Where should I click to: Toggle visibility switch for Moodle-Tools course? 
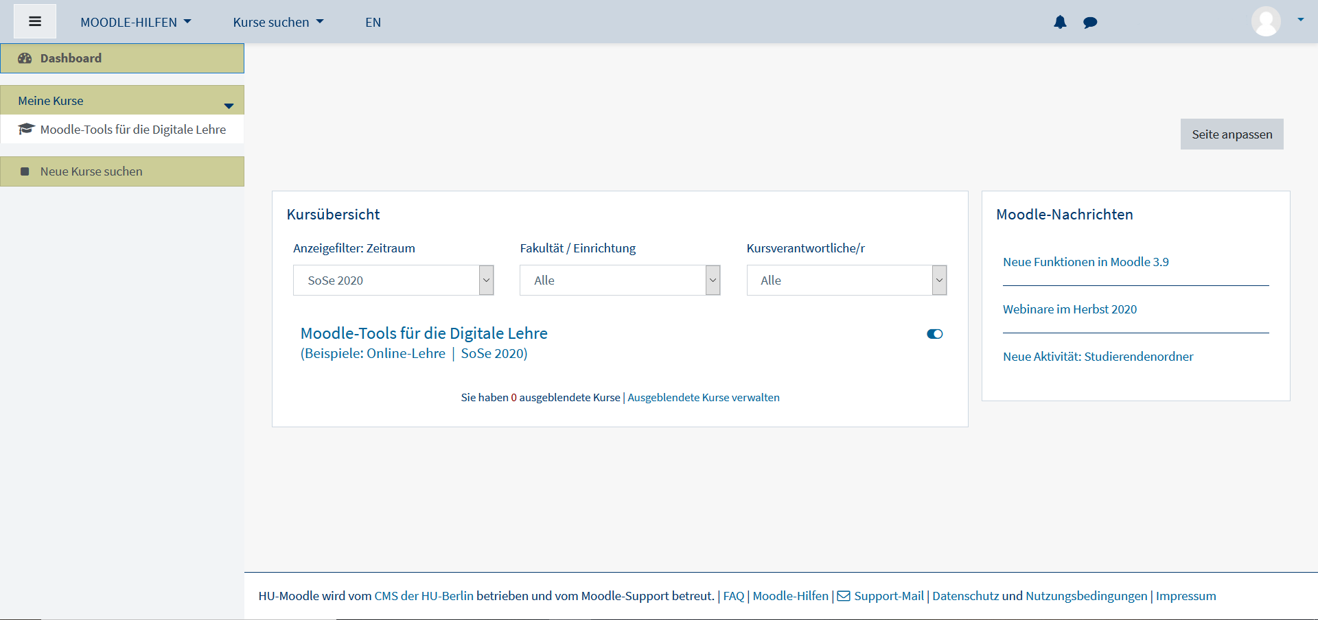pyautogui.click(x=934, y=334)
